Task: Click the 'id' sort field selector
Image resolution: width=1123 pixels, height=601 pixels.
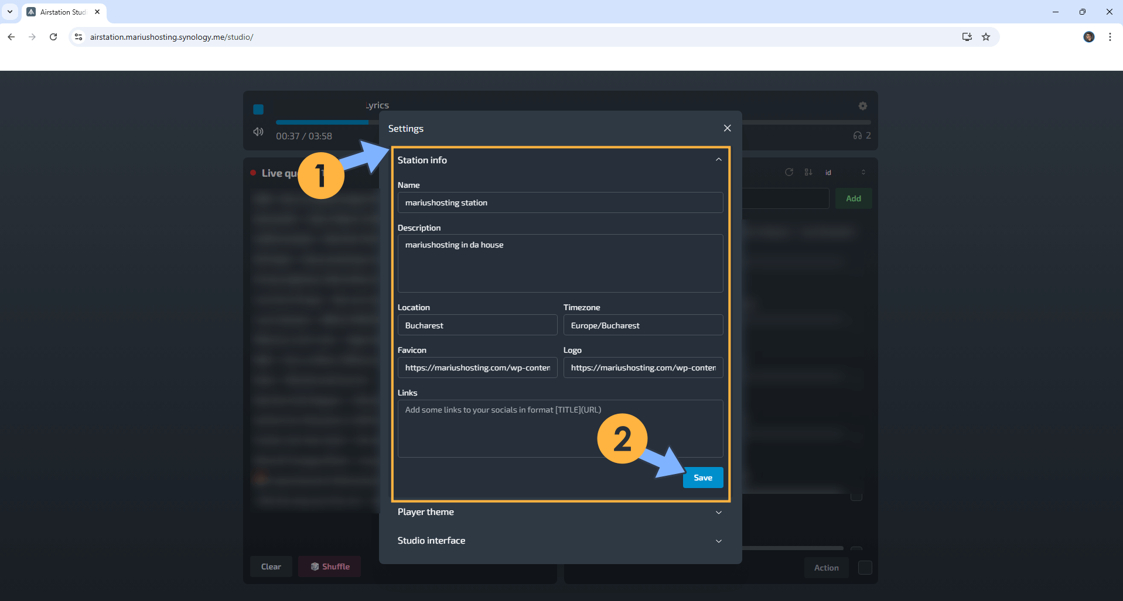Action: (828, 172)
